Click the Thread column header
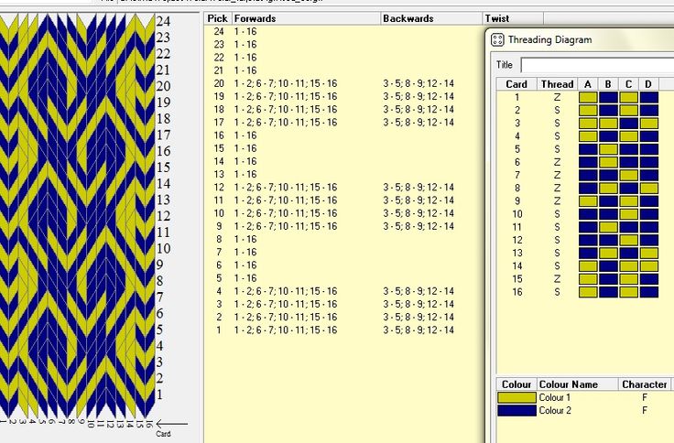674x443 pixels. 557,84
